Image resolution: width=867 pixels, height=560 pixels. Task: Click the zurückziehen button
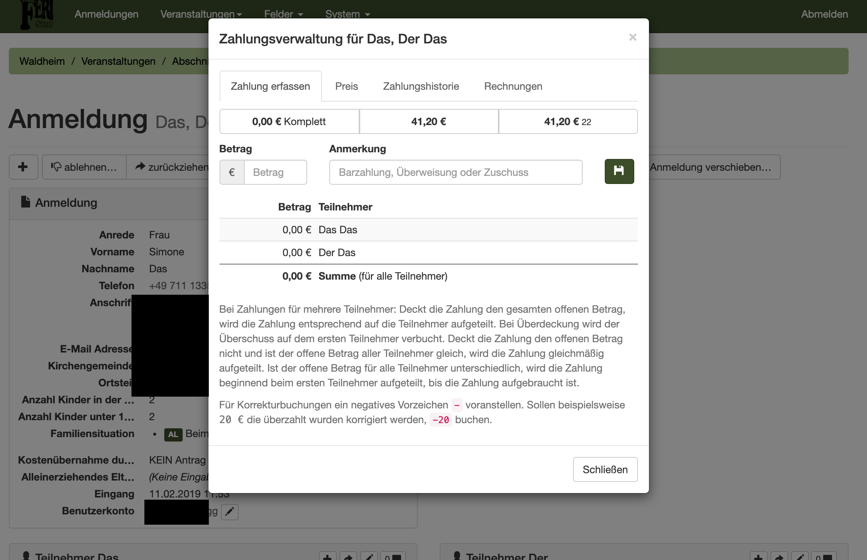(168, 167)
